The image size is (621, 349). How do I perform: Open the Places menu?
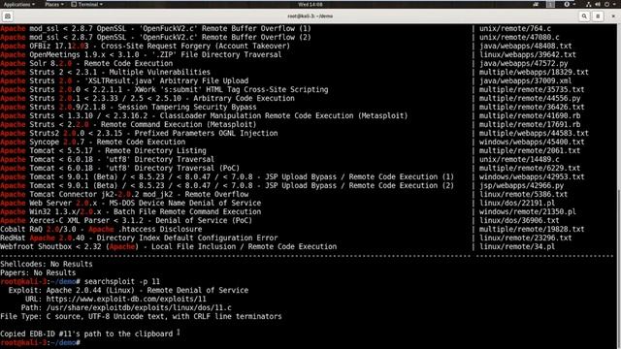pyautogui.click(x=54, y=4)
